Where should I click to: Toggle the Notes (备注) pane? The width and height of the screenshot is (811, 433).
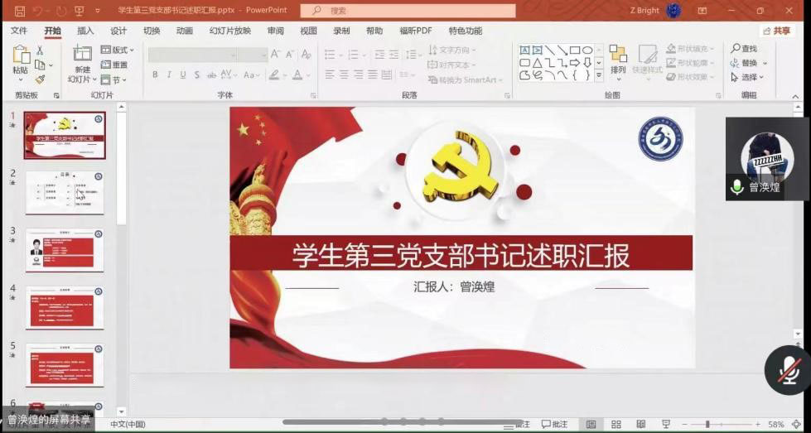(x=522, y=424)
